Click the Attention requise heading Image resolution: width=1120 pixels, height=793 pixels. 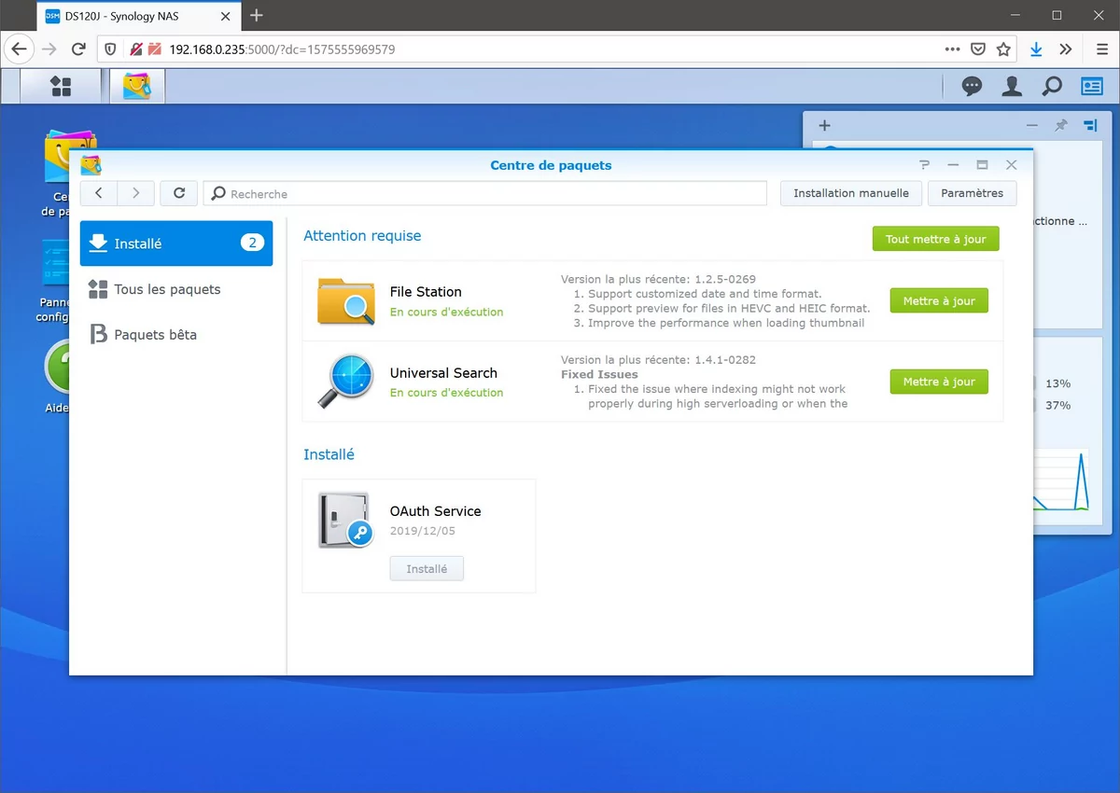point(362,236)
